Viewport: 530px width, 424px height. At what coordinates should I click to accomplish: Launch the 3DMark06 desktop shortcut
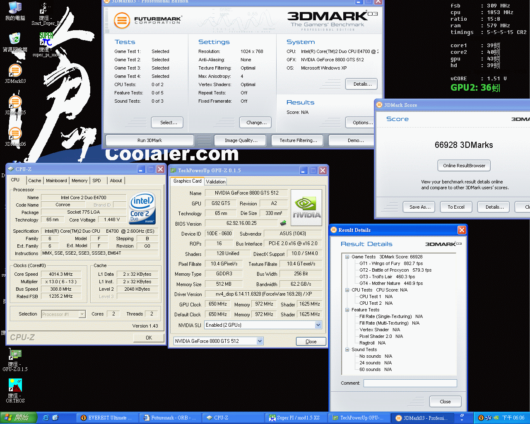(15, 137)
